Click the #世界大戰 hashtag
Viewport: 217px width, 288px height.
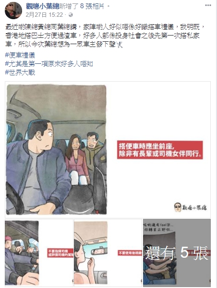(x=20, y=72)
